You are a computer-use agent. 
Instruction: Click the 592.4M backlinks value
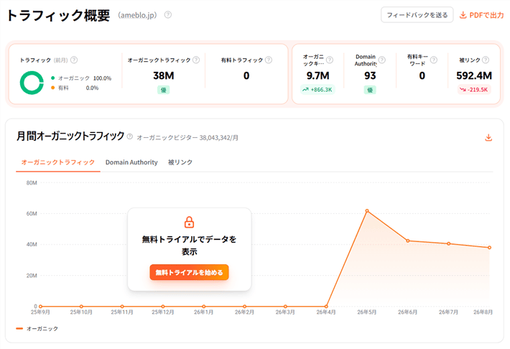[474, 76]
